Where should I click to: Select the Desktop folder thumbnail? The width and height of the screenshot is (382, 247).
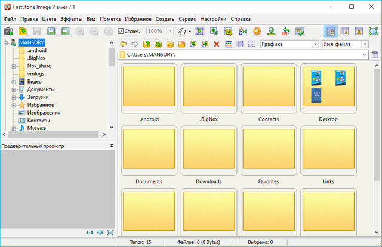coord(328,88)
